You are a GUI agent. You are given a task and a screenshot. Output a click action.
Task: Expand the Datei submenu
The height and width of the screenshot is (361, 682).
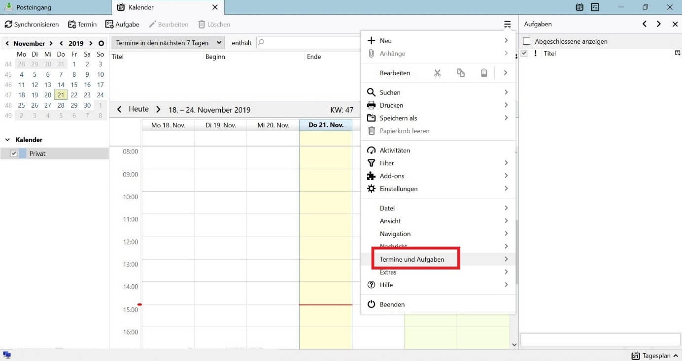pos(438,209)
